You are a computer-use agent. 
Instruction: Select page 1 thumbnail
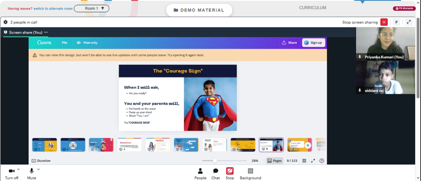pos(45,145)
